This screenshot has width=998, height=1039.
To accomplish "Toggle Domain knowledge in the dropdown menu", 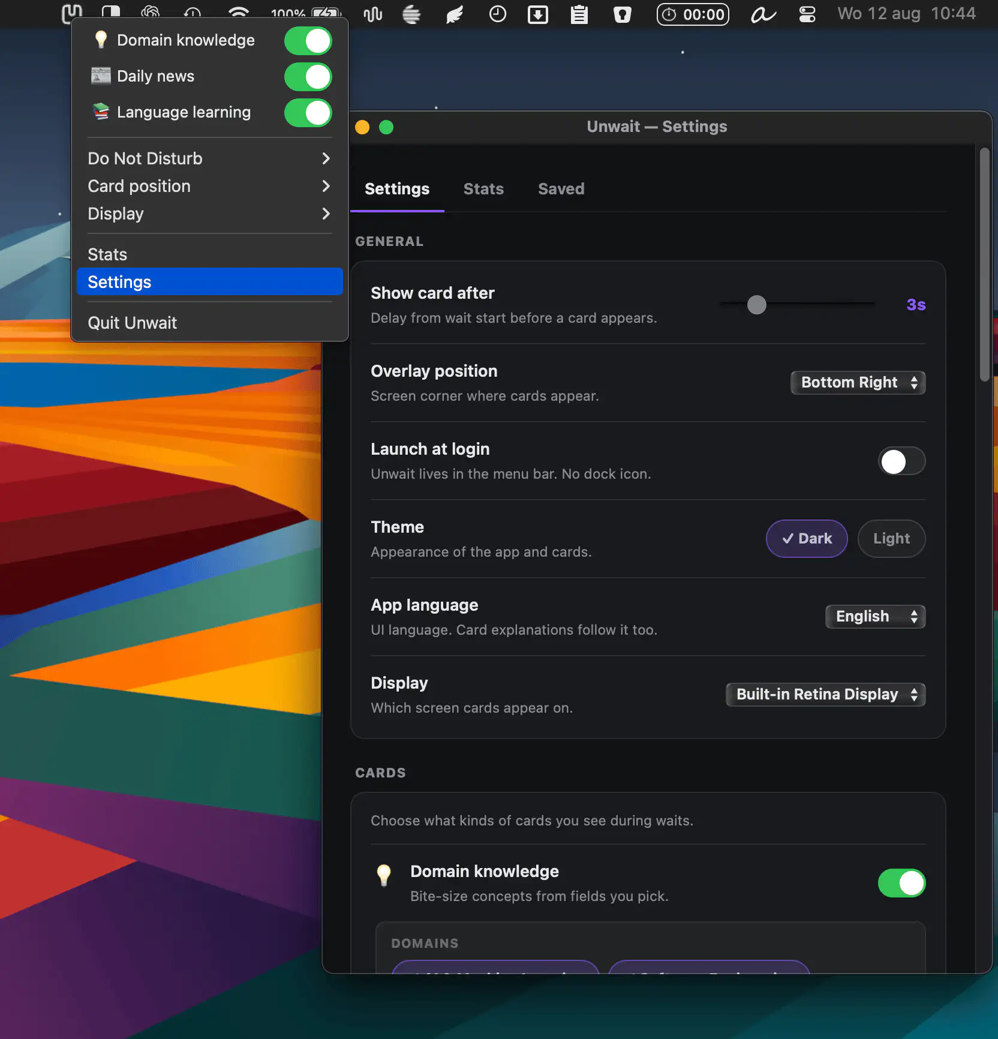I will point(308,41).
